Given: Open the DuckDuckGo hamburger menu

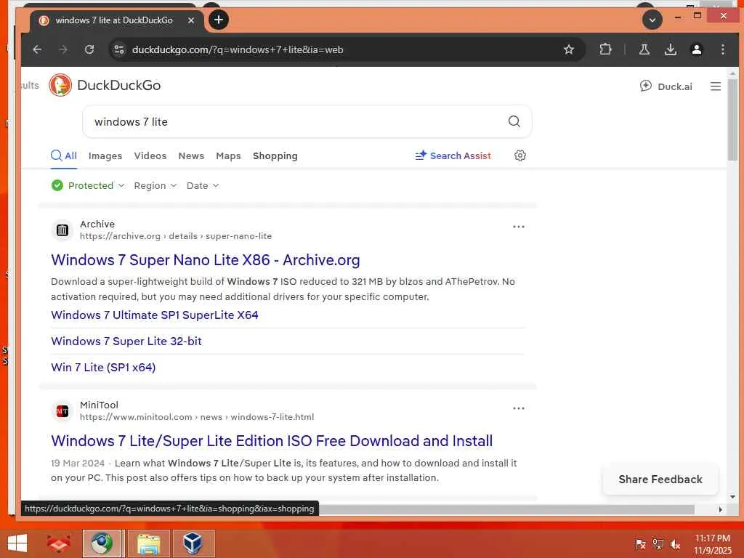Looking at the screenshot, I should (x=716, y=86).
